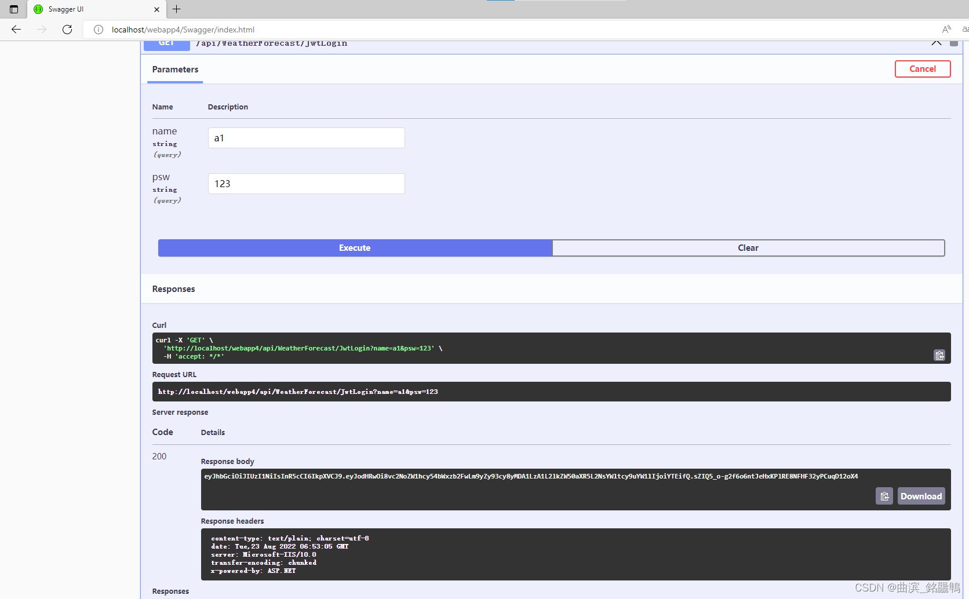Click the /api/WeatherForecast/JwtLogin path text
This screenshot has width=969, height=599.
tap(272, 43)
